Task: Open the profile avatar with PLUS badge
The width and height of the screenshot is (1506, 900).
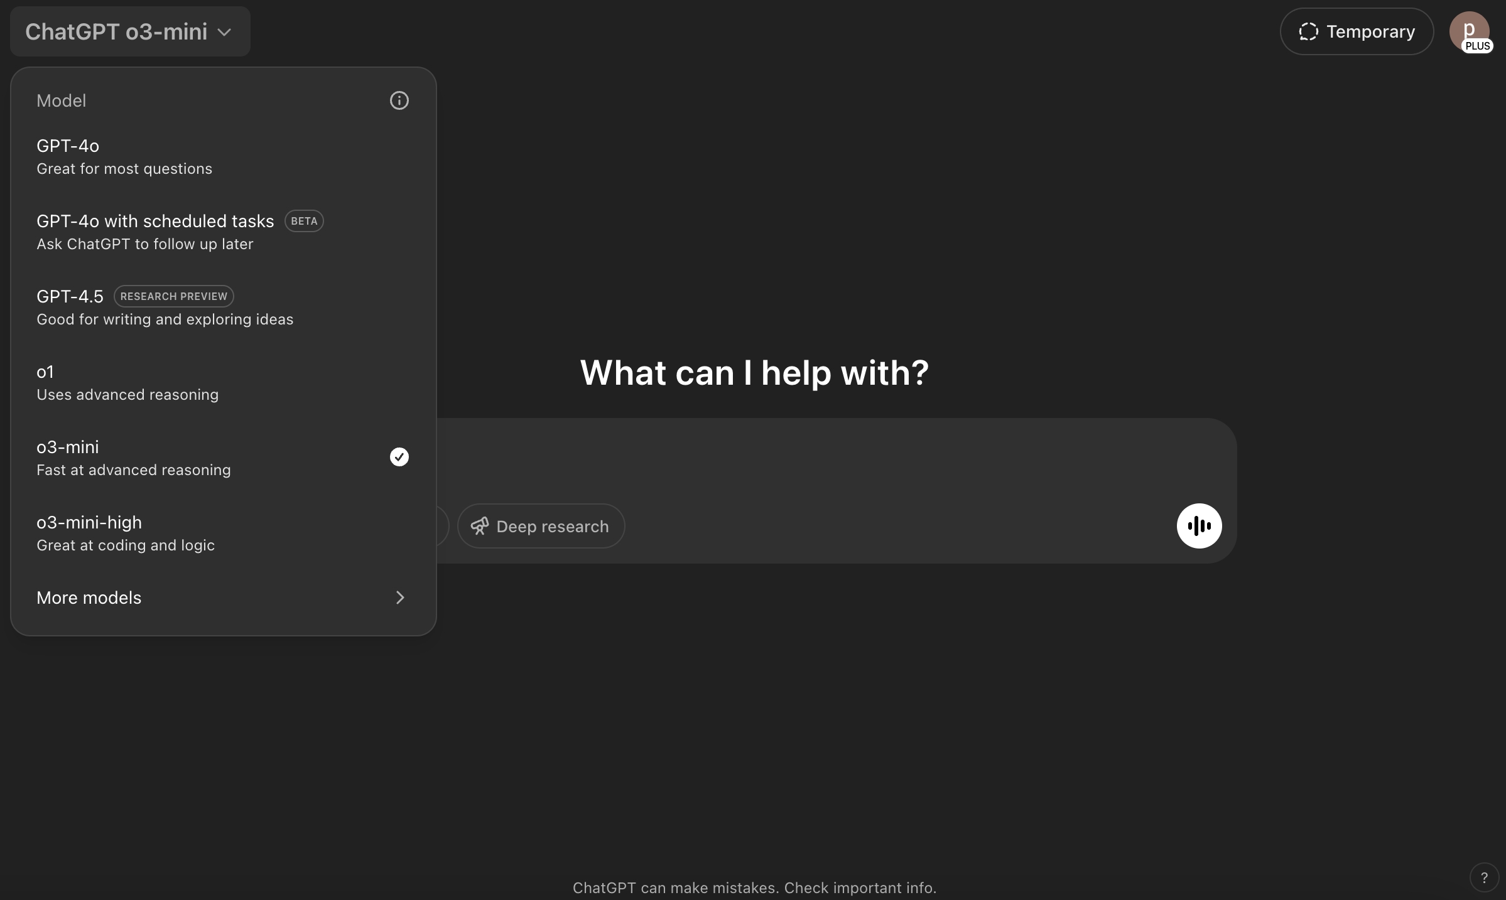Action: [x=1470, y=31]
